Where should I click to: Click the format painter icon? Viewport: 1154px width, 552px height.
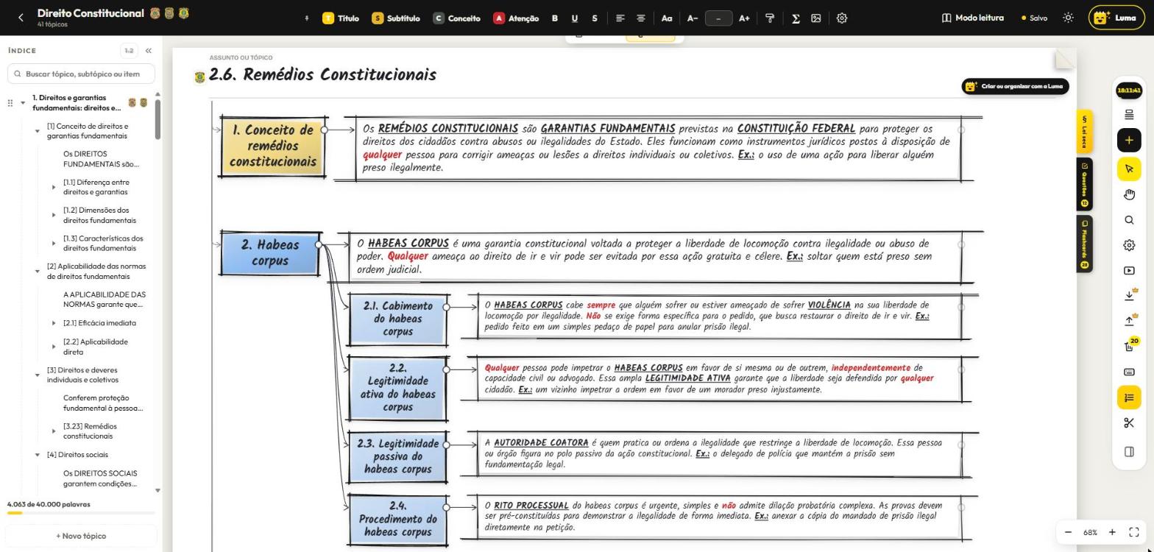(770, 18)
